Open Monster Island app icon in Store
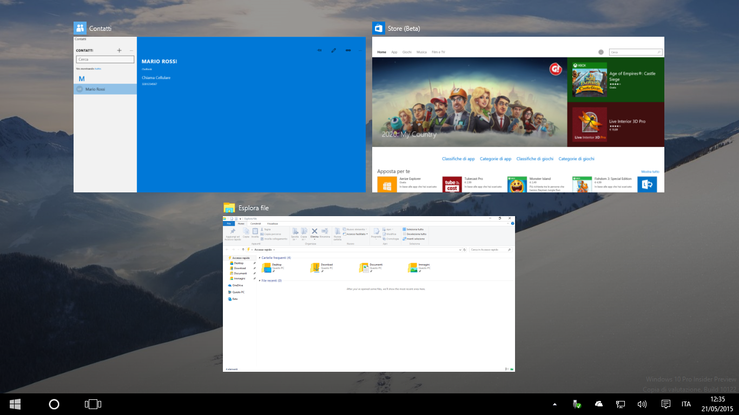This screenshot has width=739, height=415. pos(517,184)
